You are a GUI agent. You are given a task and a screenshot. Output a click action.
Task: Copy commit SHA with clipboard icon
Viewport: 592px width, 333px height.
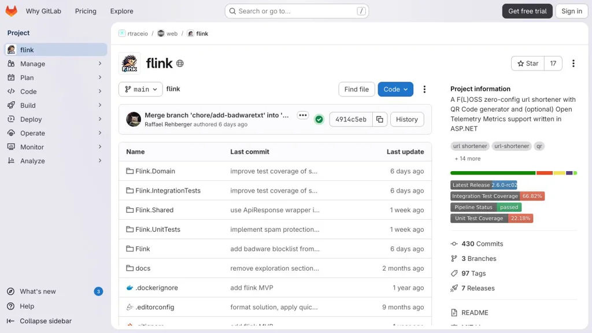click(x=380, y=119)
